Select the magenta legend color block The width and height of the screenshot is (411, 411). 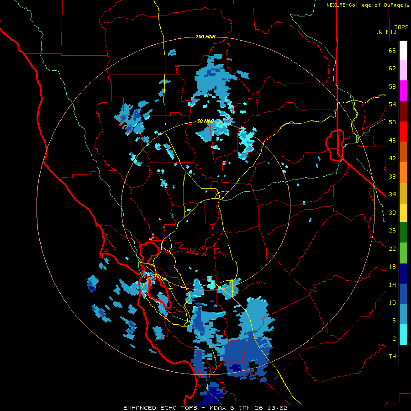(x=403, y=91)
